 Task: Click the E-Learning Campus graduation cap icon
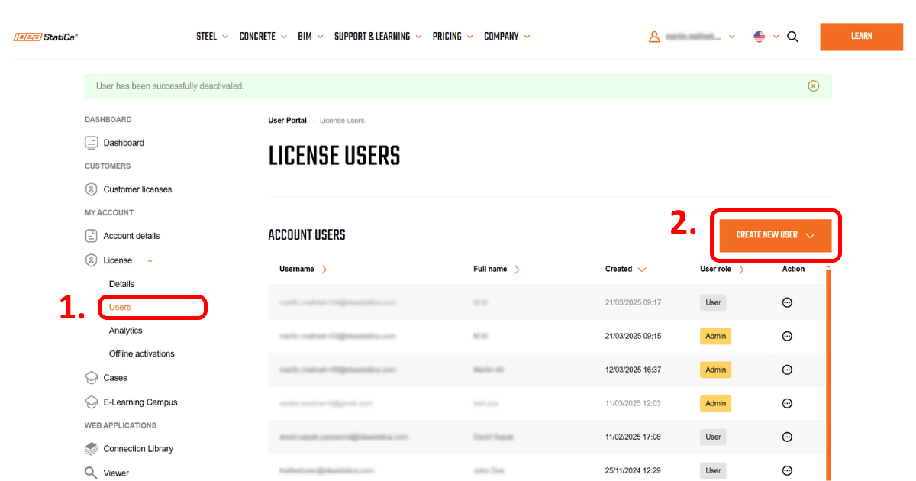coord(91,402)
